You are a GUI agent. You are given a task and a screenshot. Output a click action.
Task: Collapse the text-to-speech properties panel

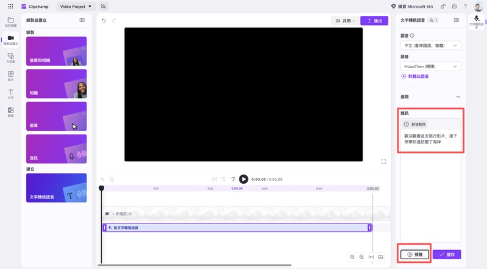[x=456, y=20]
